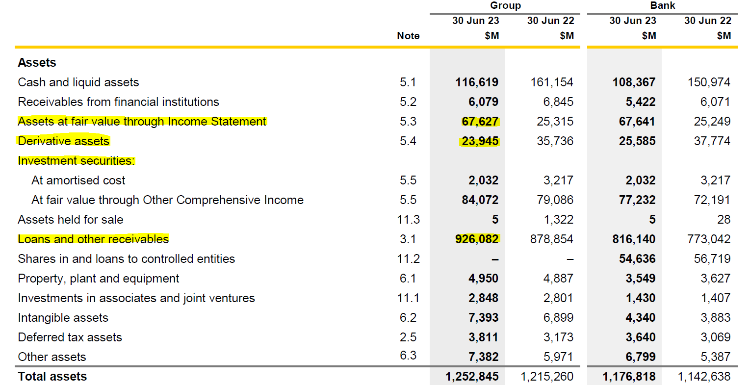Click the "Deferred tax assets" row label
Screen dimensions: 750x385
tap(70, 337)
